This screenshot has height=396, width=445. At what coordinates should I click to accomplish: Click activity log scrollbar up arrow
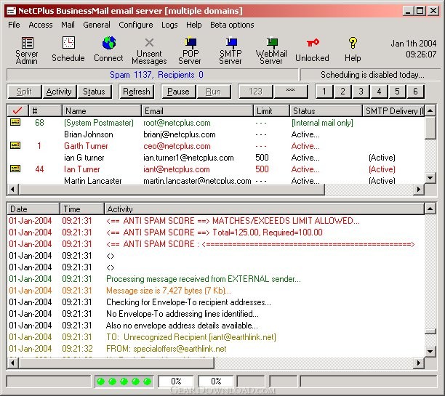coord(430,209)
